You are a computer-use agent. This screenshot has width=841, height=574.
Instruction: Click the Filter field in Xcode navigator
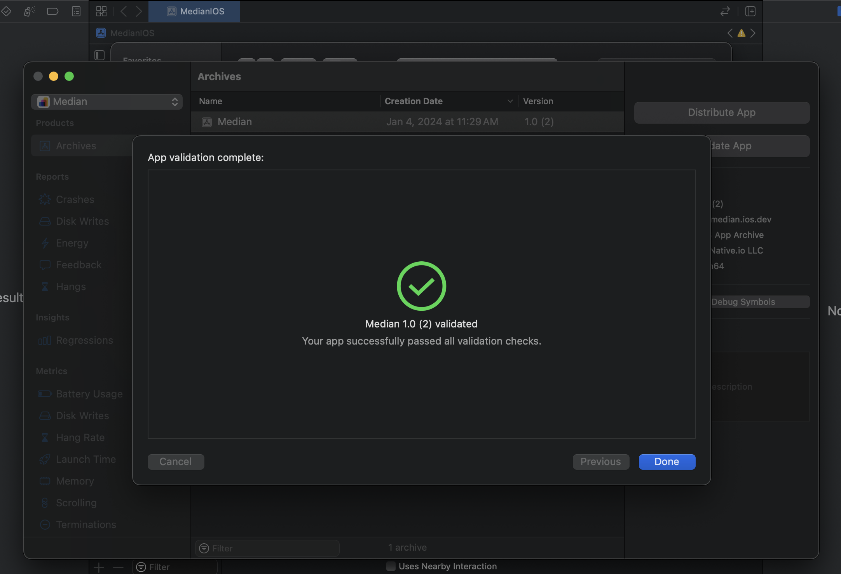point(174,567)
